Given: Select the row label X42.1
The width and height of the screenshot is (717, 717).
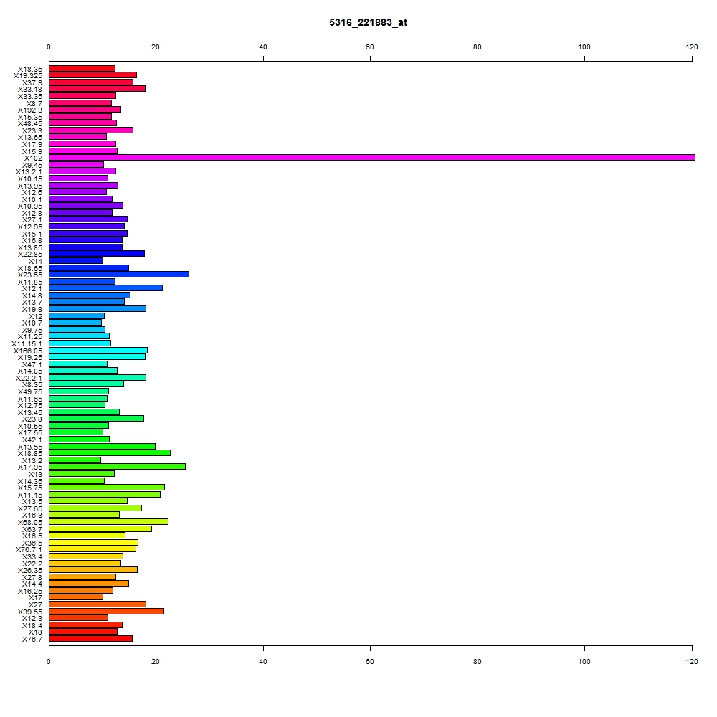Looking at the screenshot, I should (x=32, y=440).
